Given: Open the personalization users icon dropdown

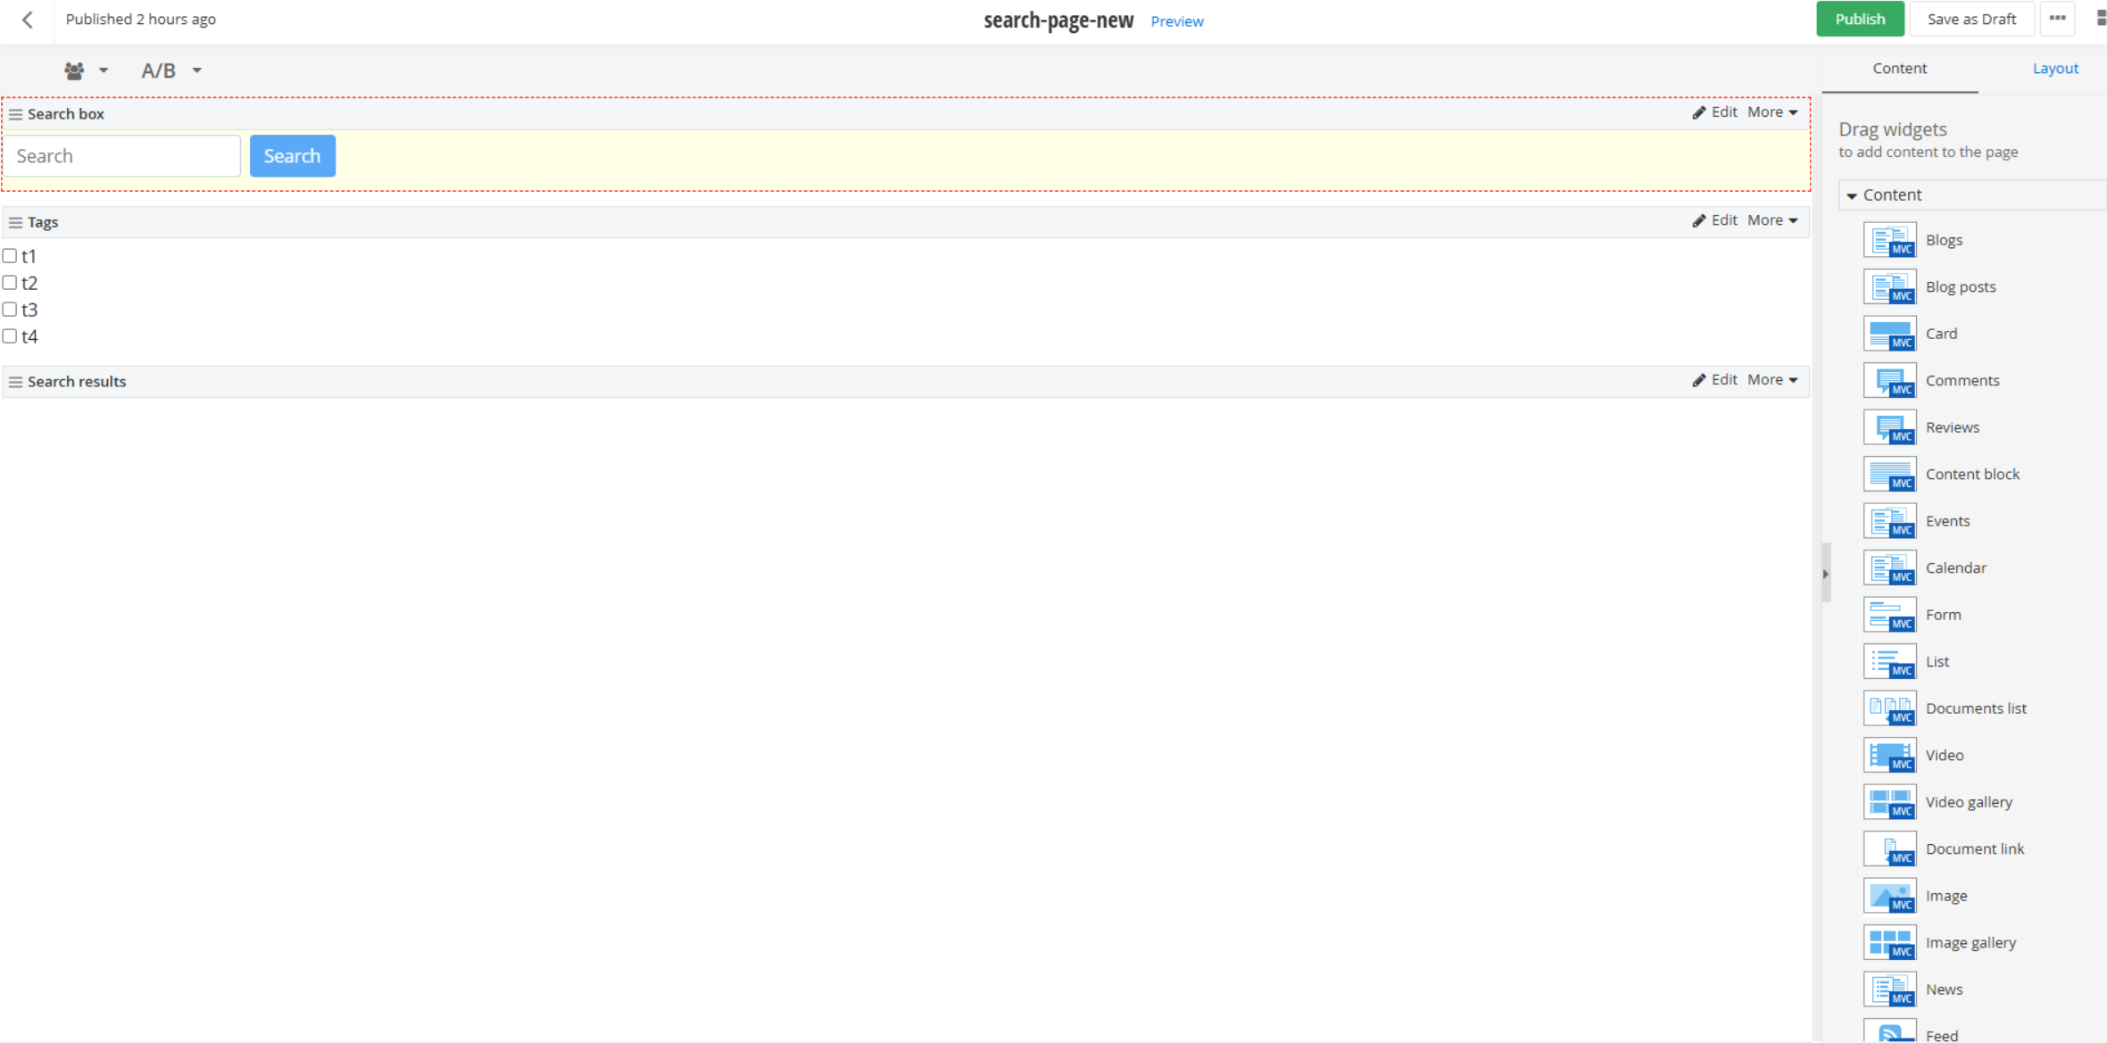Looking at the screenshot, I should pyautogui.click(x=86, y=70).
